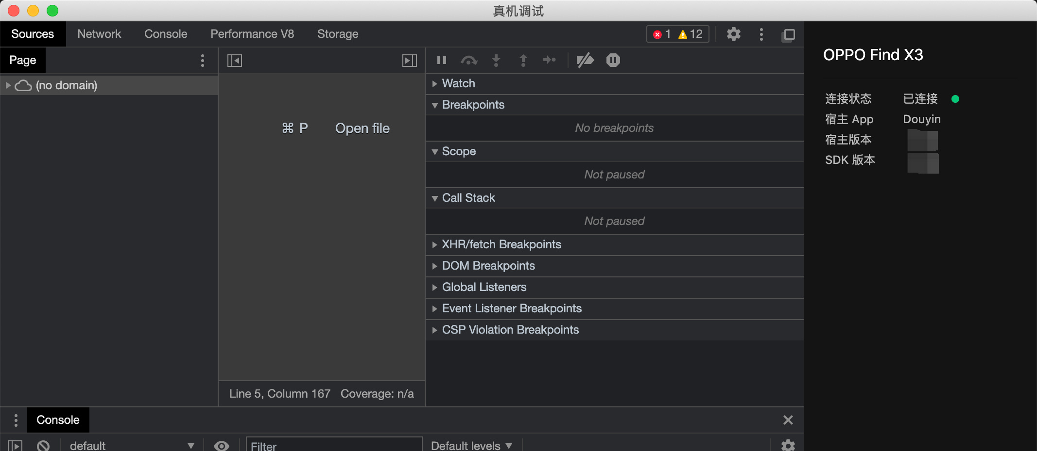Click the console Filter input field

click(333, 445)
